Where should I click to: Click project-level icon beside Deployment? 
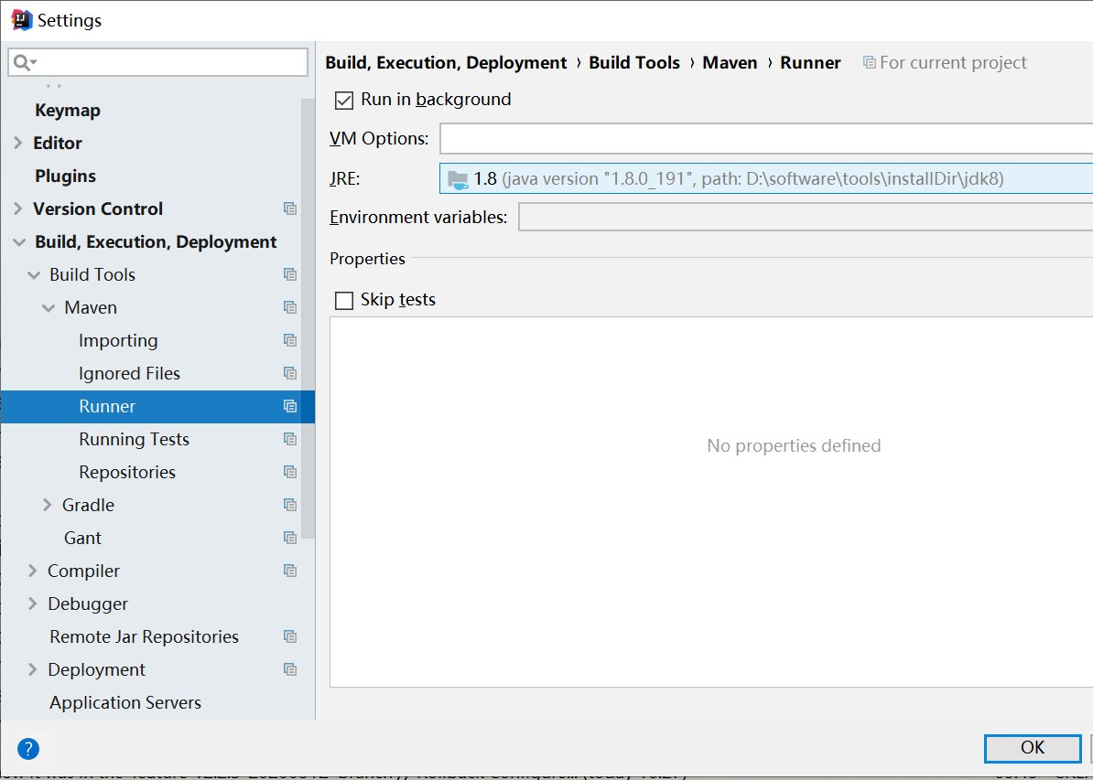click(290, 669)
